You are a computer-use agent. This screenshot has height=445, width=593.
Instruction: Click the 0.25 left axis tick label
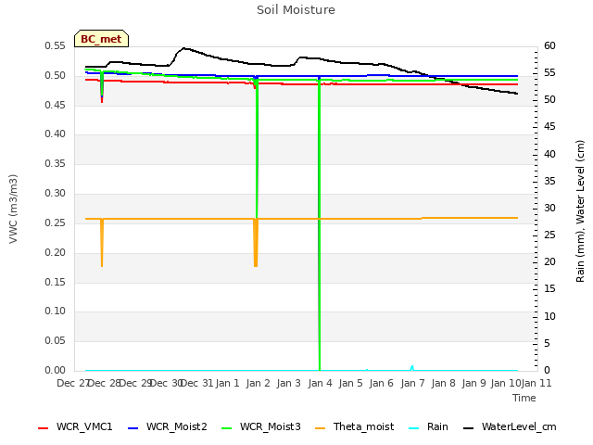tap(56, 222)
